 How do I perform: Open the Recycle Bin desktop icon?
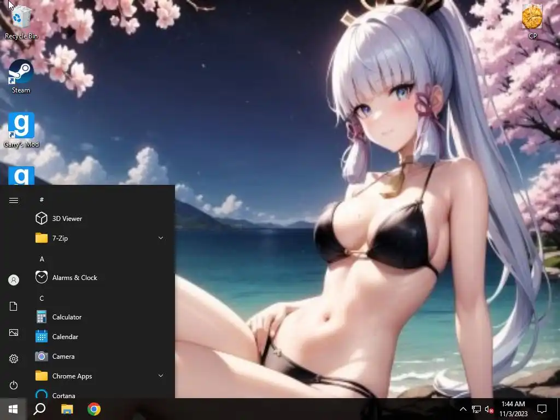click(21, 22)
